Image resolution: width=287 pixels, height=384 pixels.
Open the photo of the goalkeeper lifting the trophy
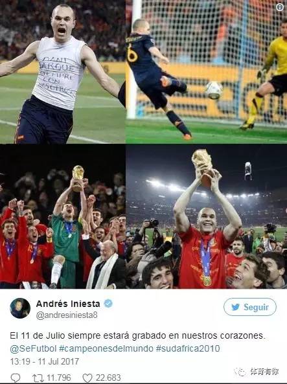(63, 216)
